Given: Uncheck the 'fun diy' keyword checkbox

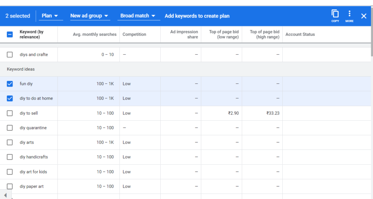Looking at the screenshot, I should click(10, 84).
